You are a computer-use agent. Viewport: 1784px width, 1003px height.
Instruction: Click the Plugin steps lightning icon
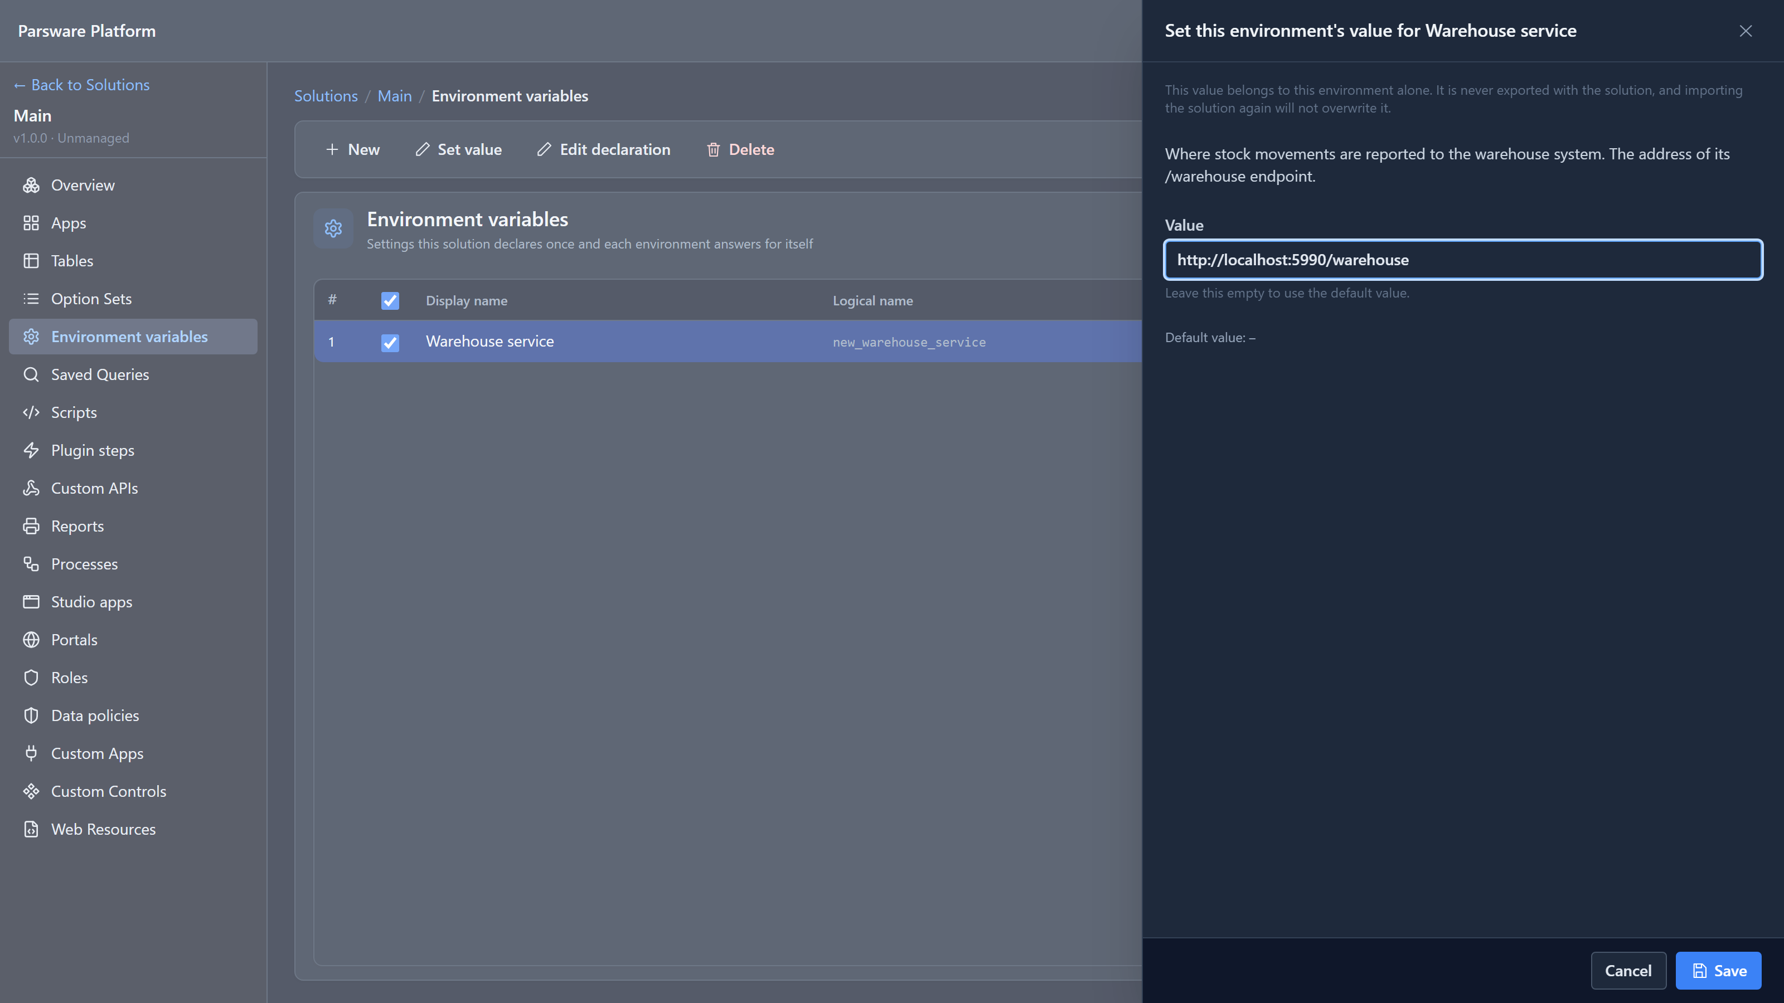point(31,450)
